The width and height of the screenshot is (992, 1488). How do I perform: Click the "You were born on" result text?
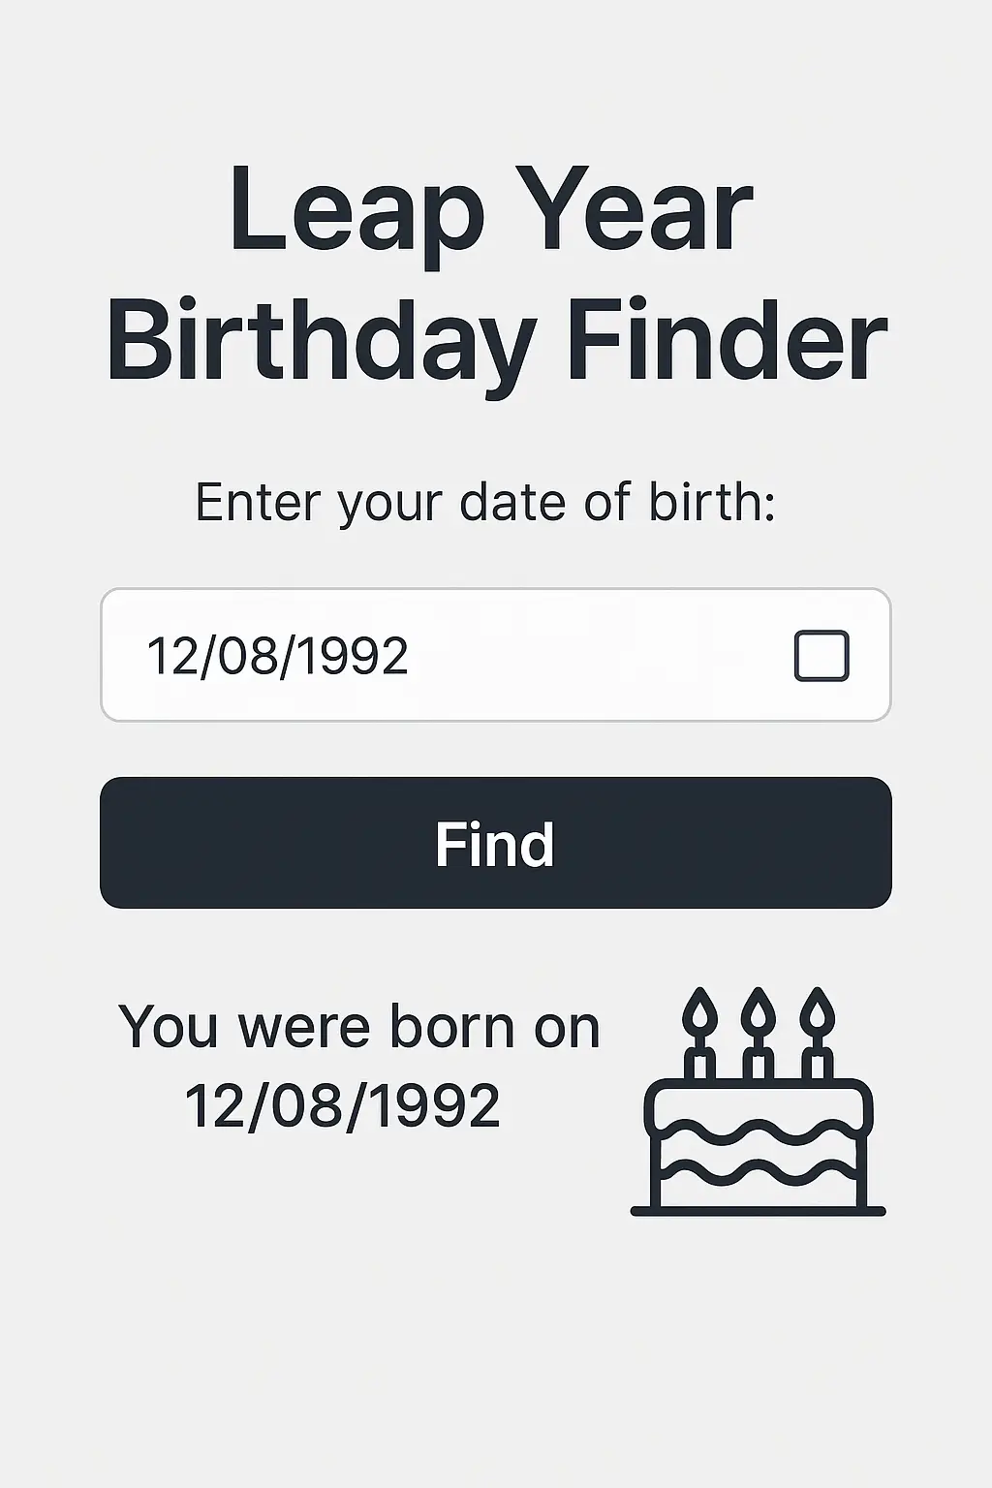point(359,1028)
